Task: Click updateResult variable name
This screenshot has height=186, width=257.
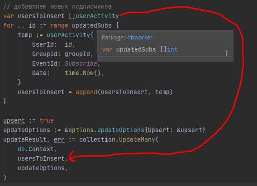Action: point(25,140)
